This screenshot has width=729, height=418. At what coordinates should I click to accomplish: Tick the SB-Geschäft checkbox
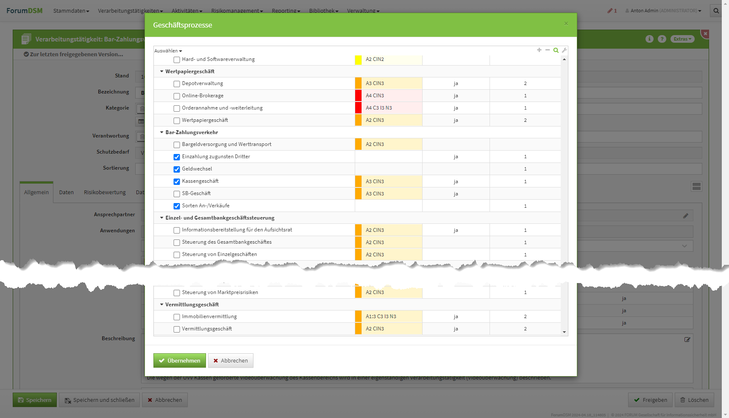[177, 194]
